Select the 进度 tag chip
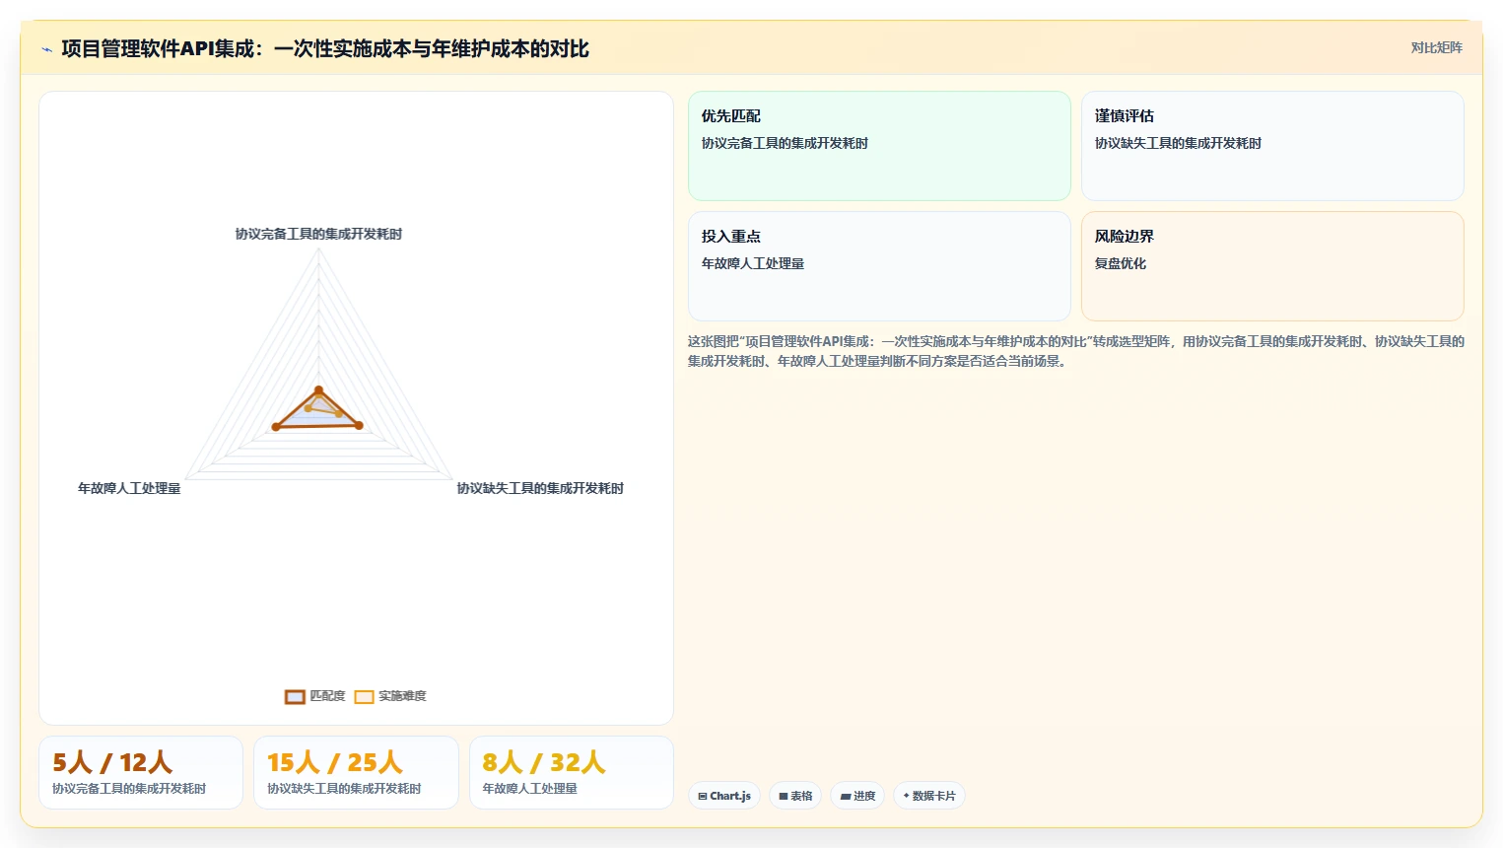Viewport: 1503px width, 848px height. (x=857, y=796)
